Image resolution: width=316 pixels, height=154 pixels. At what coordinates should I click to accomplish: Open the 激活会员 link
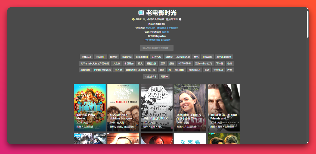tap(162, 28)
